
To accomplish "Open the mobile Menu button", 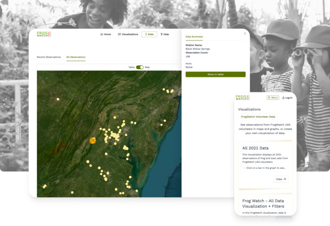I will click(272, 98).
